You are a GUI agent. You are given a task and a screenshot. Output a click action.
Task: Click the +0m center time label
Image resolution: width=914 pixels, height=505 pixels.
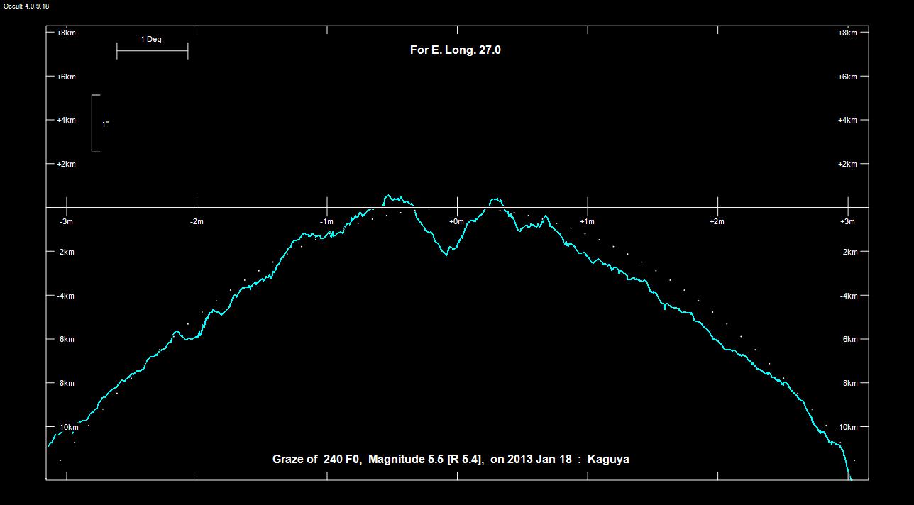pyautogui.click(x=456, y=221)
